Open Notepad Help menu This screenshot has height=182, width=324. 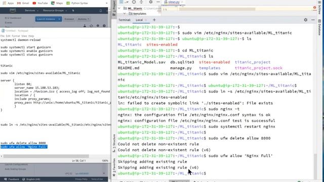(x=31, y=36)
